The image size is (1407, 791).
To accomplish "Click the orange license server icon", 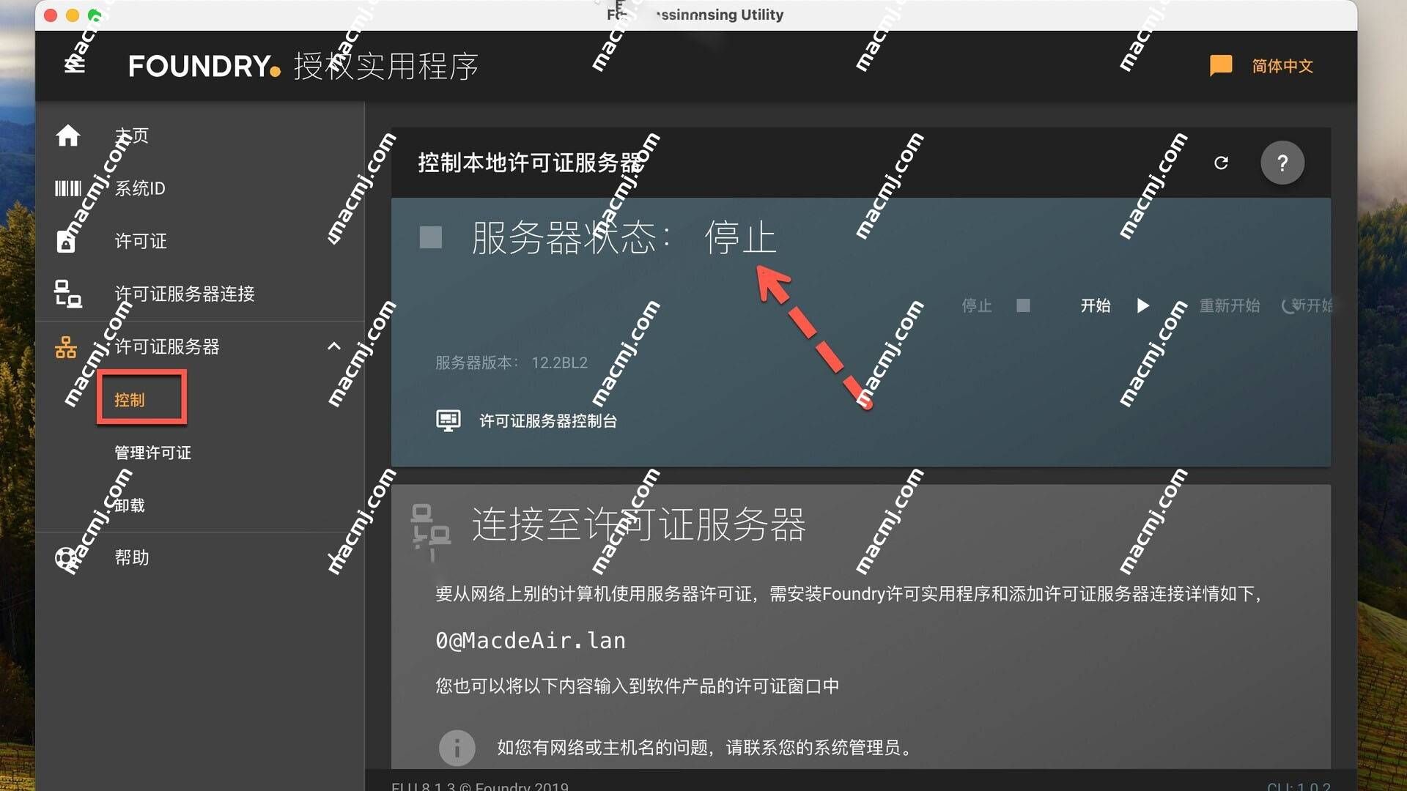I will click(x=66, y=346).
